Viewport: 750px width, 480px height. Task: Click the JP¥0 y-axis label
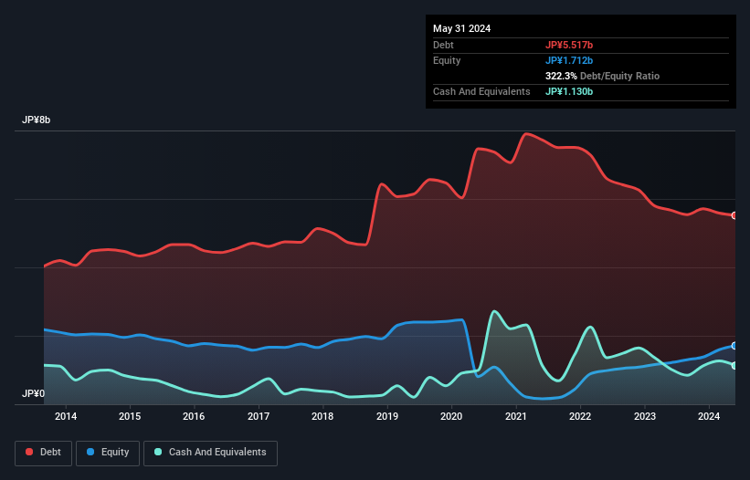[x=33, y=393]
